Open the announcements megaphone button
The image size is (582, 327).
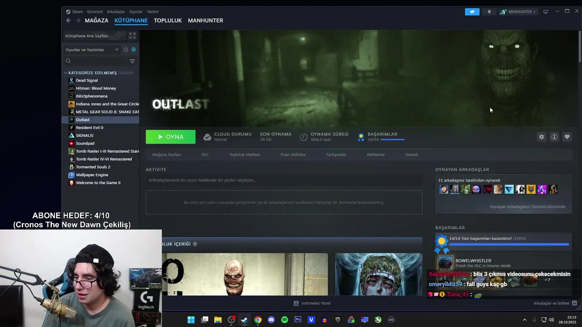(x=472, y=12)
